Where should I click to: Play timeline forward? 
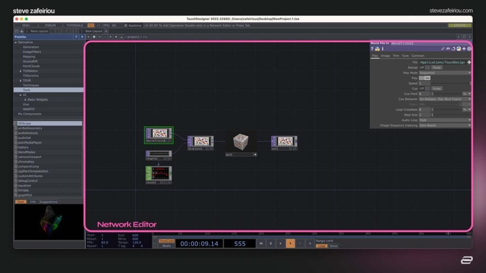click(x=290, y=243)
